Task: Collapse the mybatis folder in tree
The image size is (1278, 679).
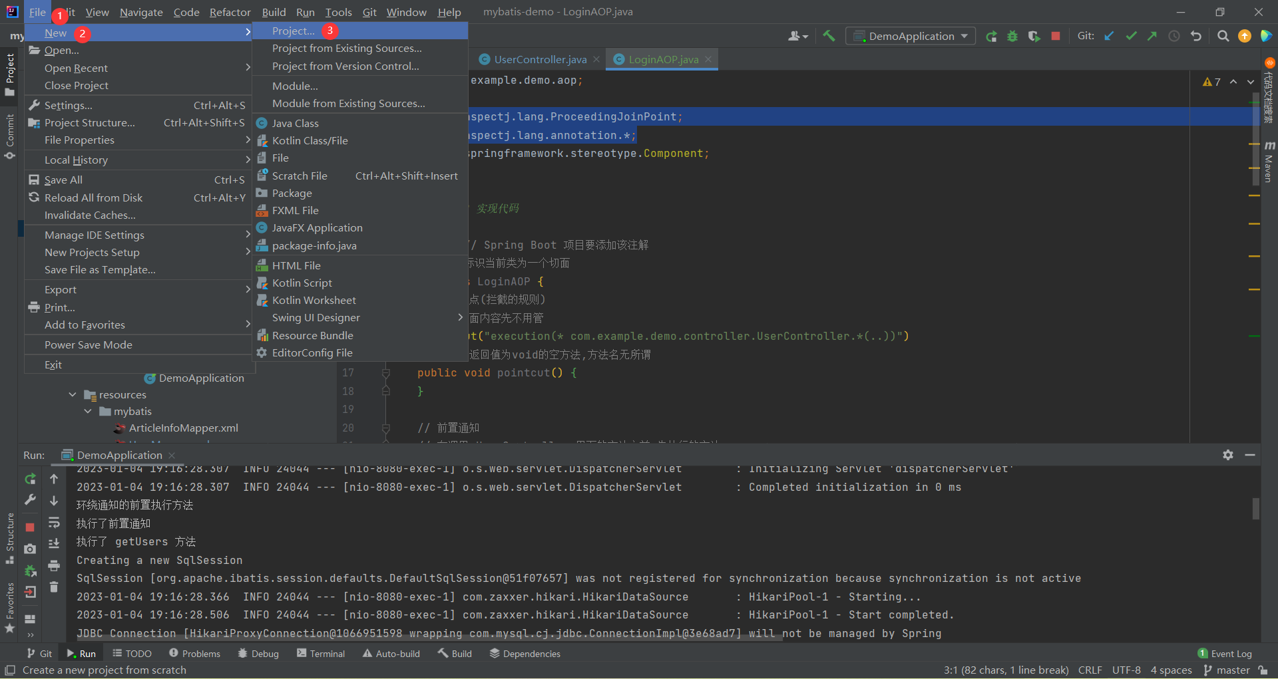Action: click(88, 411)
